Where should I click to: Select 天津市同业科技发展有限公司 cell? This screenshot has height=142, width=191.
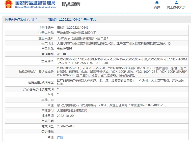tap(77, 33)
